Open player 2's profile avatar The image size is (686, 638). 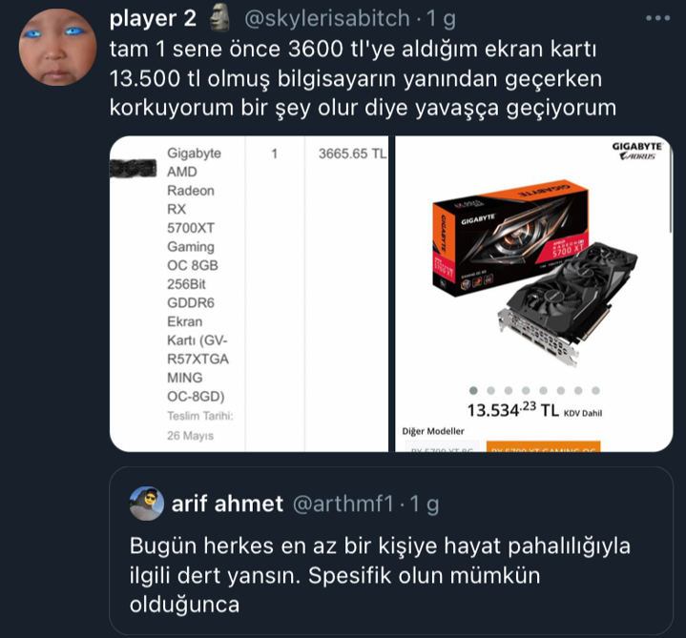pyautogui.click(x=57, y=48)
